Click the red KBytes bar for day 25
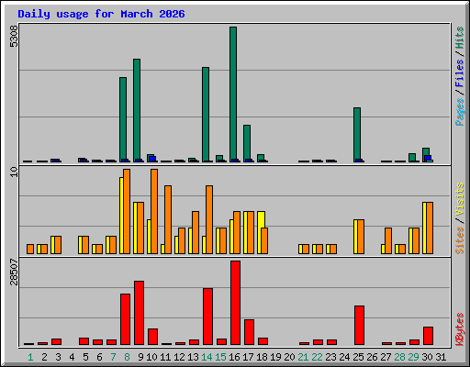The width and height of the screenshot is (470, 367). click(x=360, y=325)
